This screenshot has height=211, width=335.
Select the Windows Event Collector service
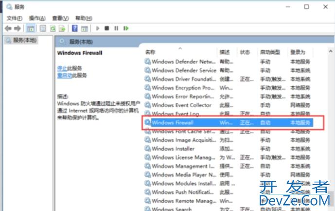coord(181,105)
